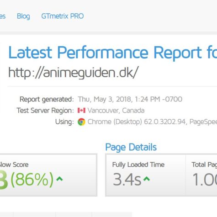Screen dimensions: 217x217
Task: Open the GTmetrix PRO menu item
Action: pos(63,16)
